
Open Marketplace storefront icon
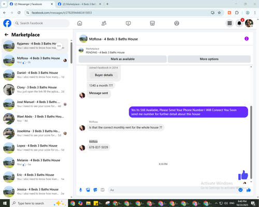[x=152, y=23]
